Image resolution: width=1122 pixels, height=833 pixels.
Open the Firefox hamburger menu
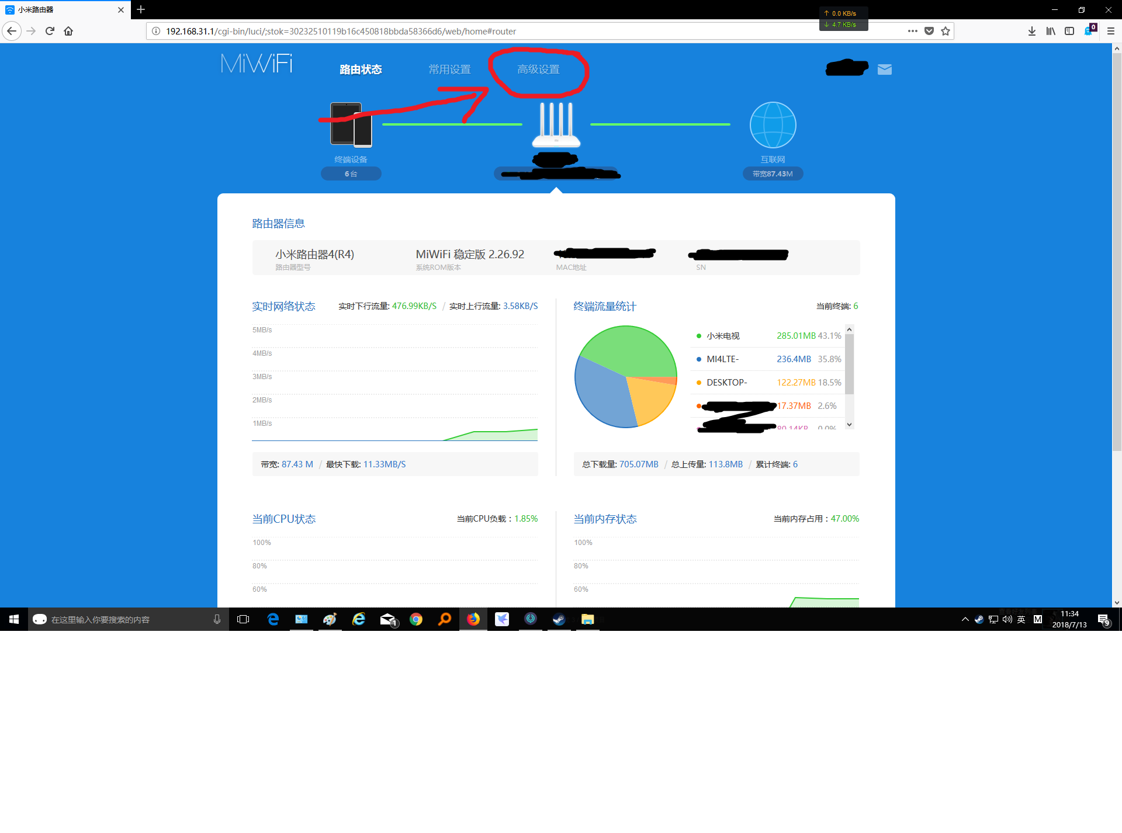click(1110, 31)
